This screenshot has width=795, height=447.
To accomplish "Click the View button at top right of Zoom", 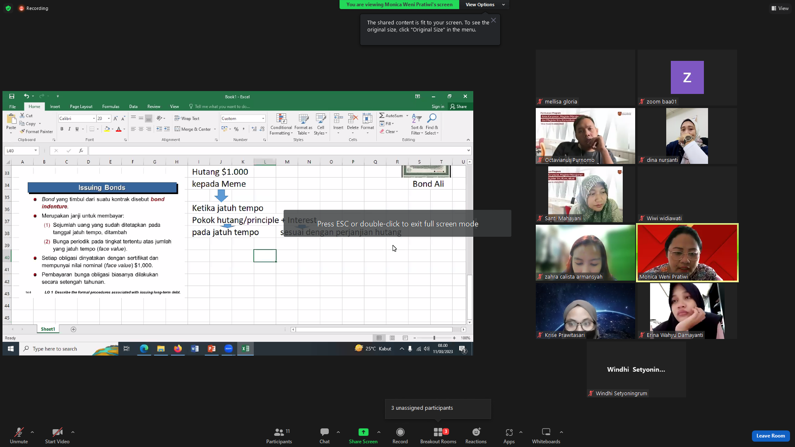I will (x=780, y=8).
